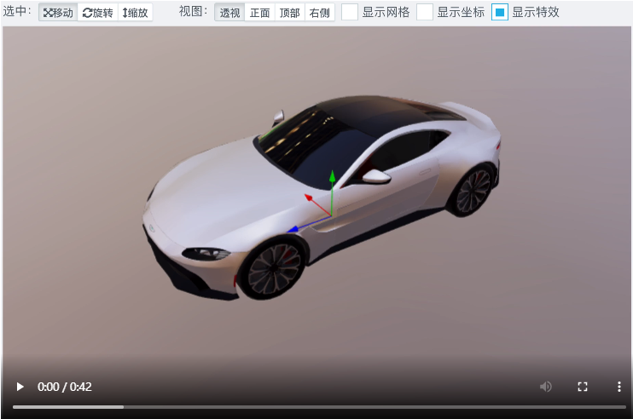Click the 0:00 / 0:42 time display
633x419 pixels.
tap(65, 387)
